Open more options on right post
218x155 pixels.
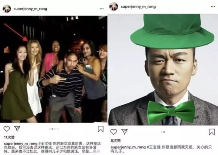pyautogui.click(x=213, y=6)
